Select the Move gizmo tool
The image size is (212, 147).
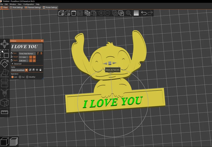click(5, 44)
